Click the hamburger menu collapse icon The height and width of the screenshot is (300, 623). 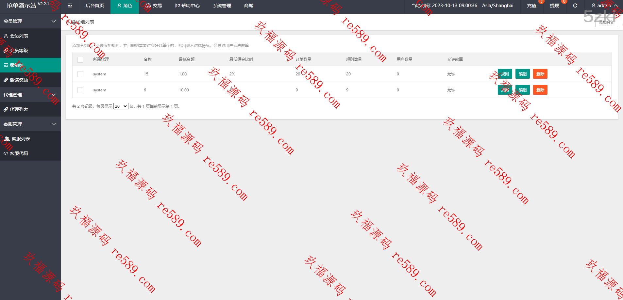[70, 6]
